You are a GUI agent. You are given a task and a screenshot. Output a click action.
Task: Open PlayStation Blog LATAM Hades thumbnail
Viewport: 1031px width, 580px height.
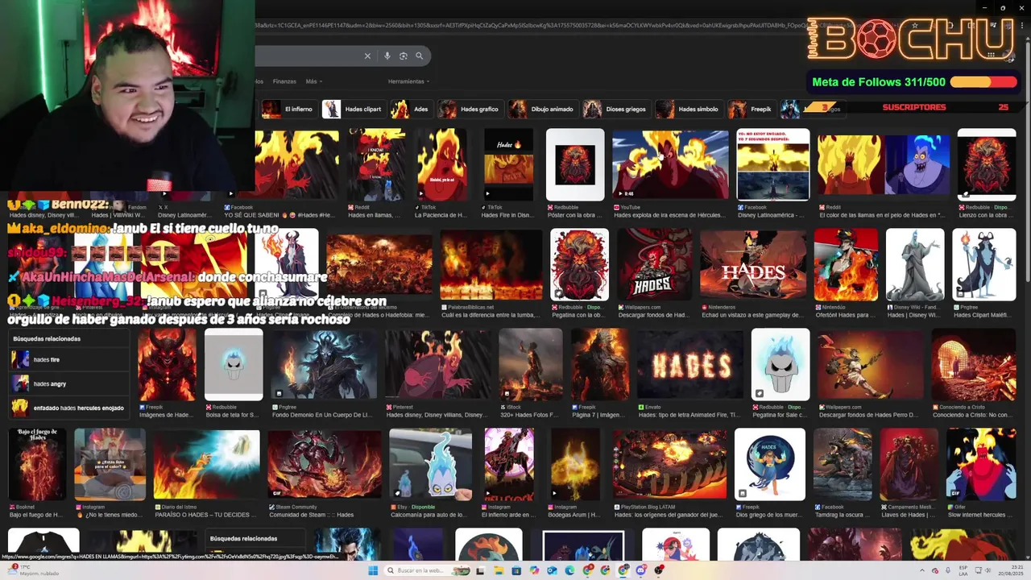(x=670, y=465)
